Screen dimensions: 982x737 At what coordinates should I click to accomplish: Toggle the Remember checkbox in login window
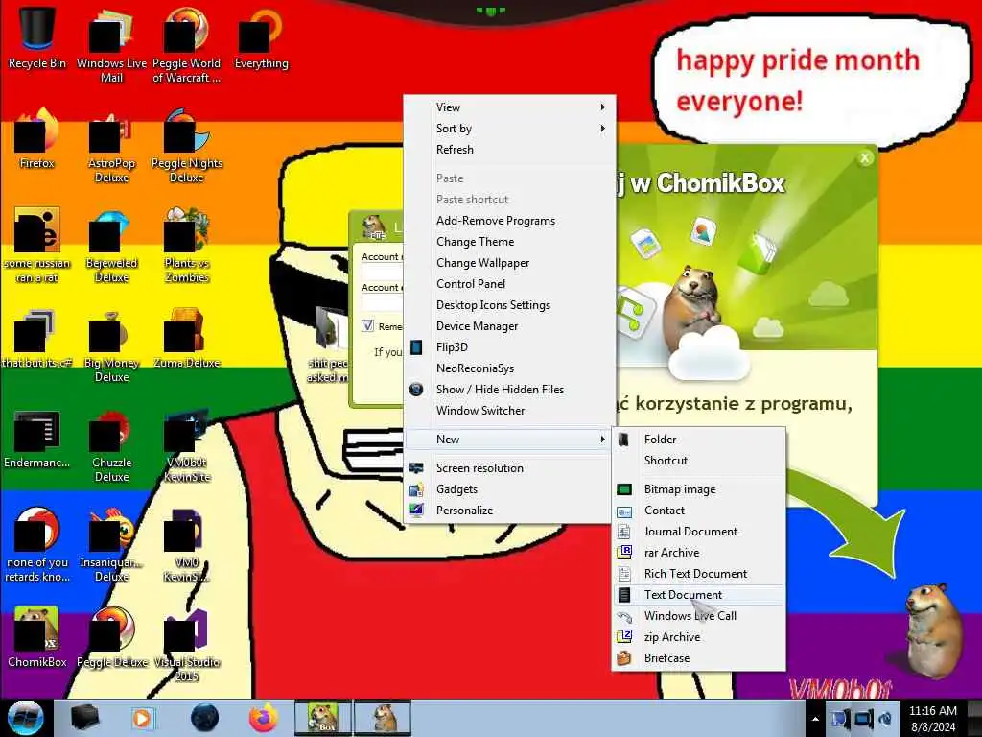367,326
